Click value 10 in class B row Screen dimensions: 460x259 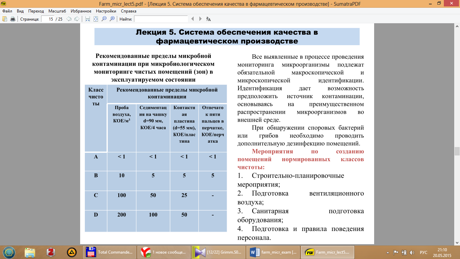point(122,176)
